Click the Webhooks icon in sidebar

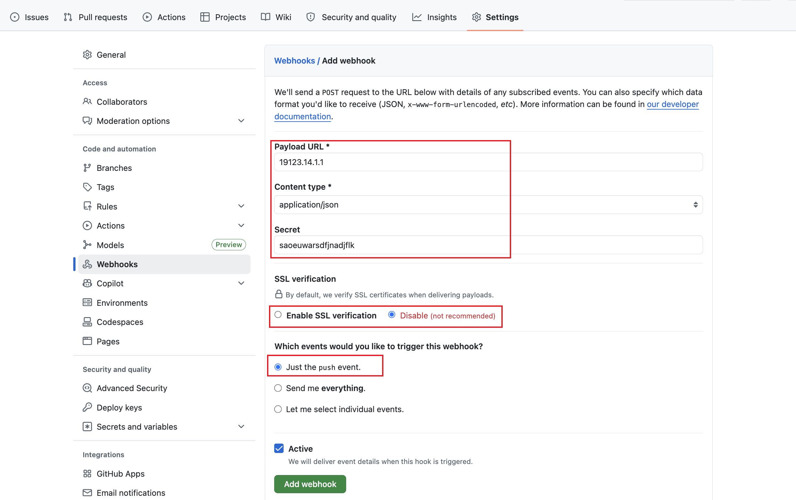(x=87, y=264)
